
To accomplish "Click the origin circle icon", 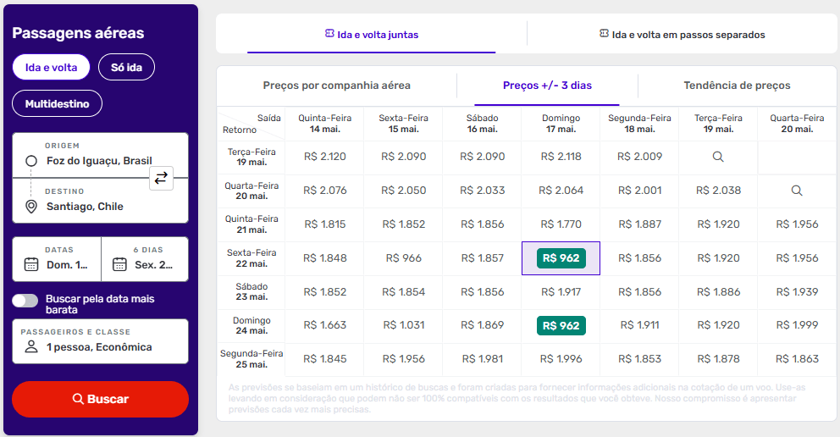I will point(31,161).
